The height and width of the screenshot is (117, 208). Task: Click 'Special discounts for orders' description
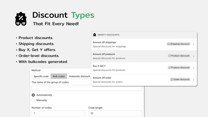[108, 82]
